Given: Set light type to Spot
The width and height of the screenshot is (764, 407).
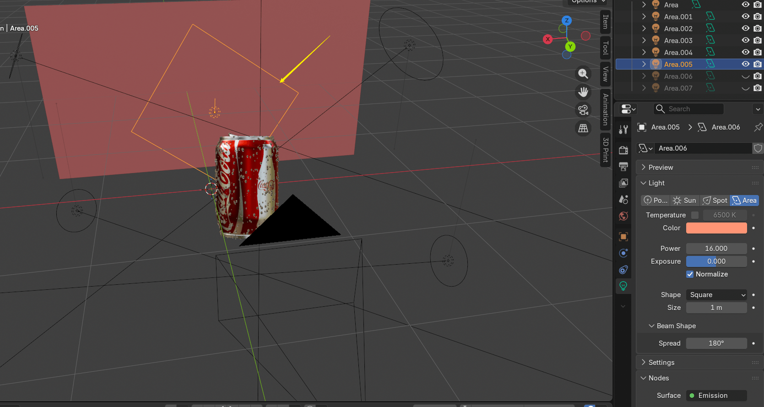Looking at the screenshot, I should click(x=715, y=201).
